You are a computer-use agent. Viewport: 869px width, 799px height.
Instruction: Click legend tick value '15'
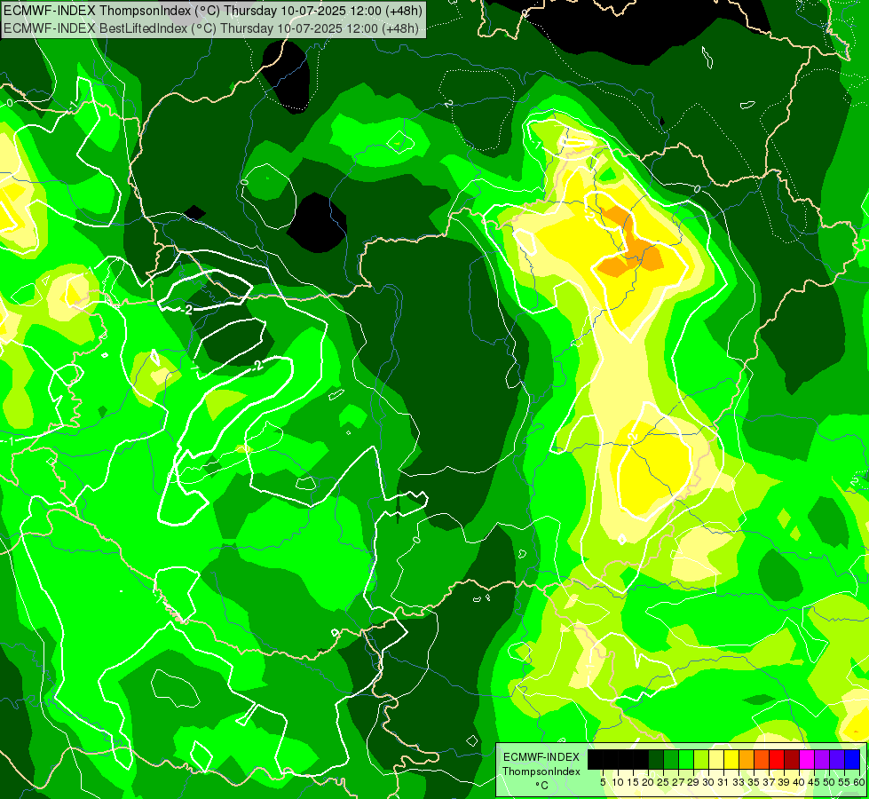[633, 782]
